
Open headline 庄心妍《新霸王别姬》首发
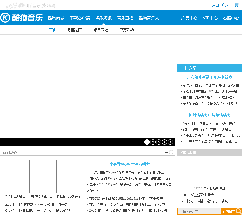coord(209,77)
